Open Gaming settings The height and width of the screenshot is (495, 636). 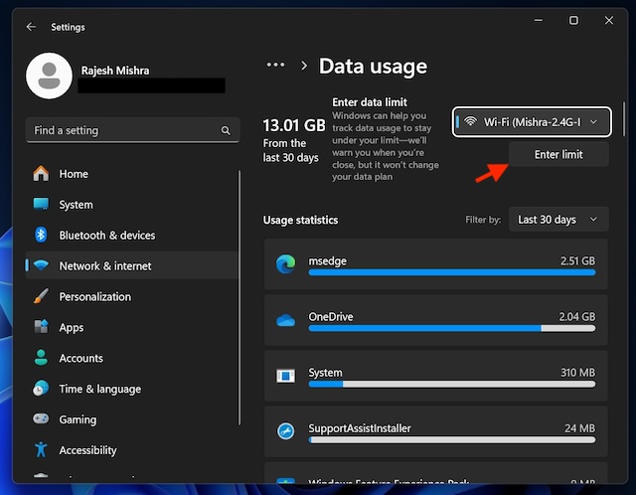132,419
